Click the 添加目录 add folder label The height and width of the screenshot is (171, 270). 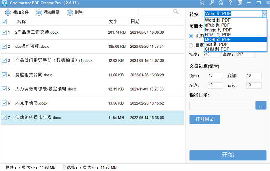[52, 12]
